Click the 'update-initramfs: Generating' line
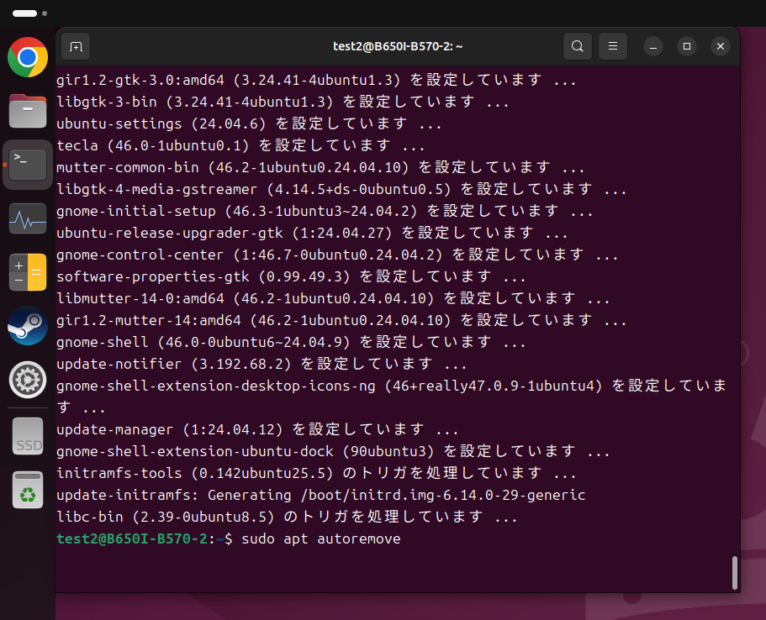Screen dimensions: 766x620 pos(321,495)
